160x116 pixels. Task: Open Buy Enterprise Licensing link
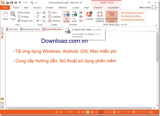click(133, 19)
